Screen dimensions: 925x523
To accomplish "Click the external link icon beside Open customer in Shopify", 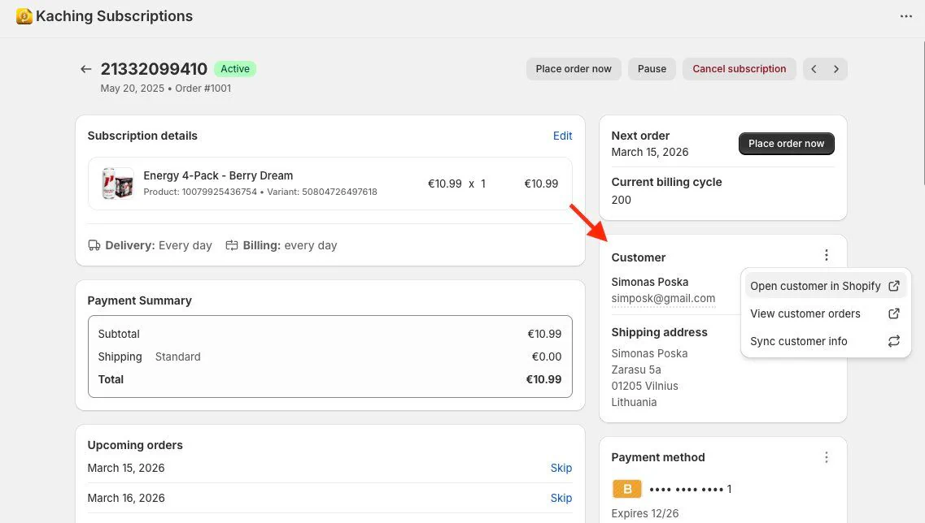I will [x=894, y=286].
